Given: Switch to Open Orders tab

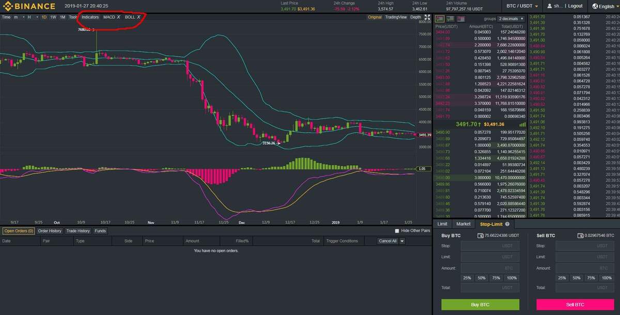Looking at the screenshot, I should pyautogui.click(x=19, y=231).
